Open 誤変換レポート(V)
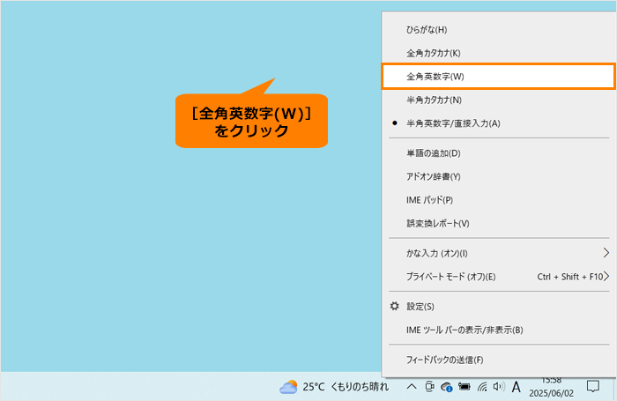The width and height of the screenshot is (617, 401). coord(499,223)
